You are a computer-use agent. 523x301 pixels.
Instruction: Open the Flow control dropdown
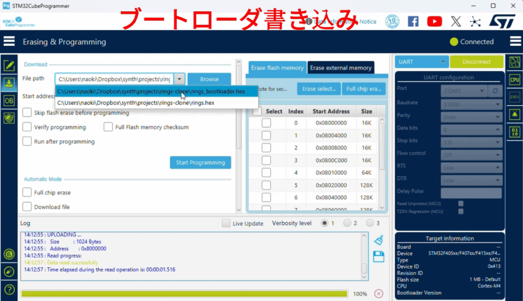tap(471, 155)
